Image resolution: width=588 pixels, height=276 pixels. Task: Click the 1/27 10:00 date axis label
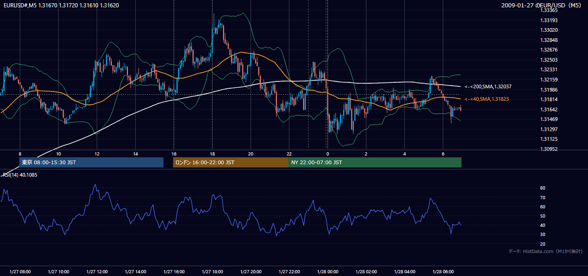[x=58, y=271]
